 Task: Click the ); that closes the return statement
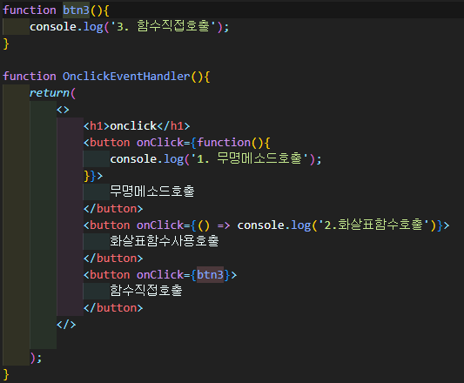point(36,358)
